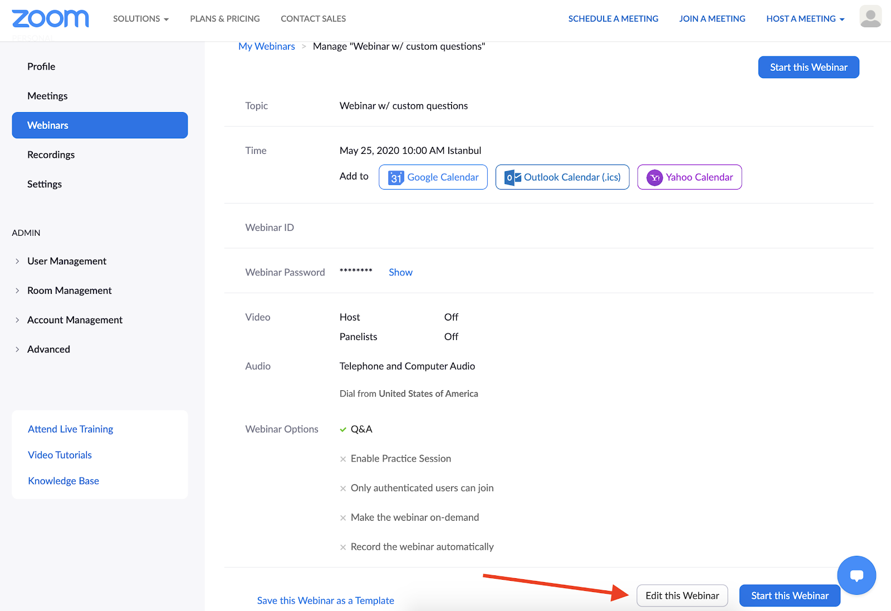Expand the Advanced admin section
Screen dimensions: 891x611
(x=18, y=350)
